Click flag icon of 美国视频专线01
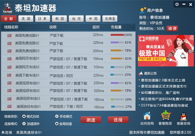 [x=9, y=83]
